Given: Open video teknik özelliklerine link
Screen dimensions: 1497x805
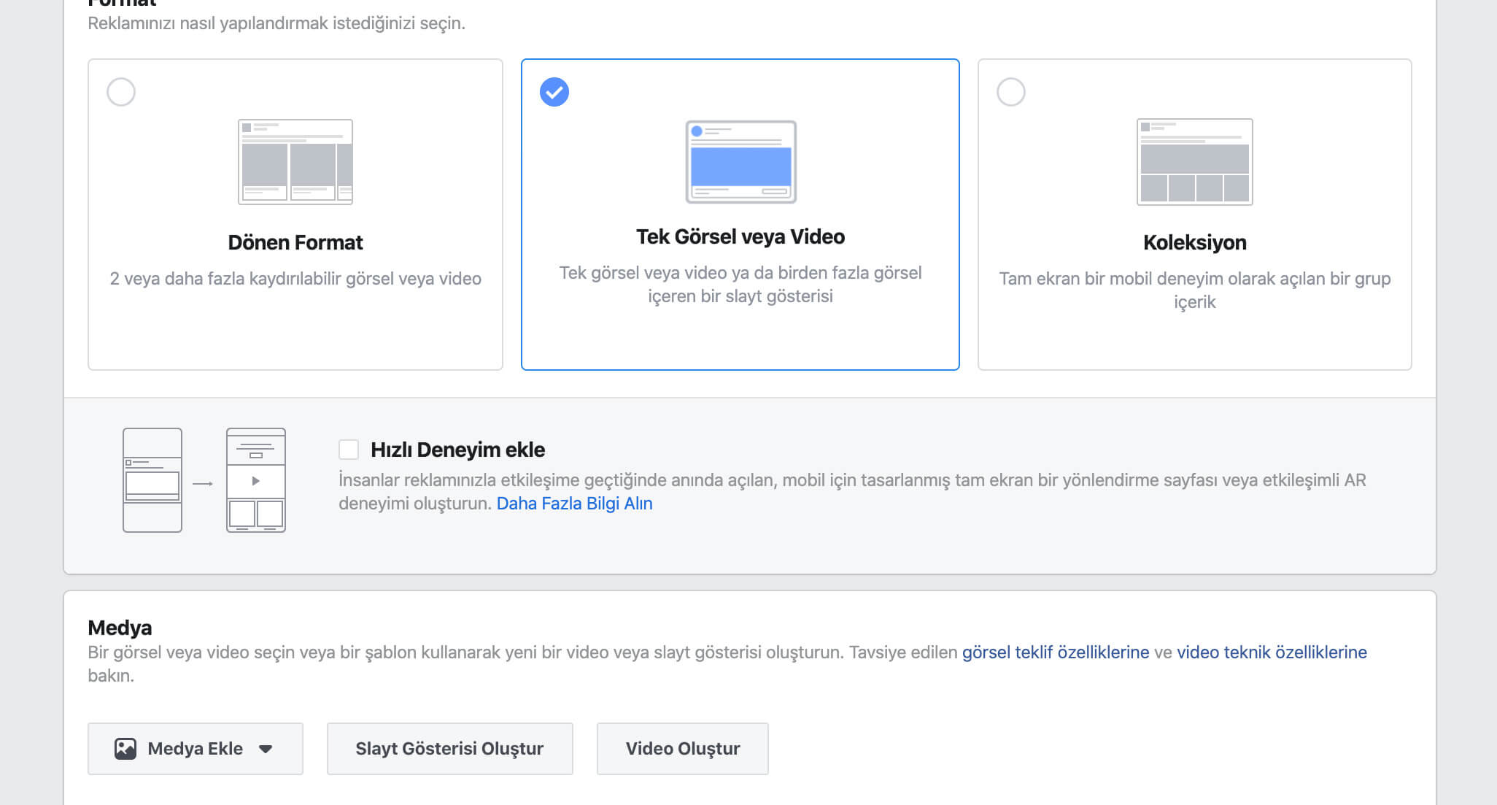Looking at the screenshot, I should click(1272, 652).
